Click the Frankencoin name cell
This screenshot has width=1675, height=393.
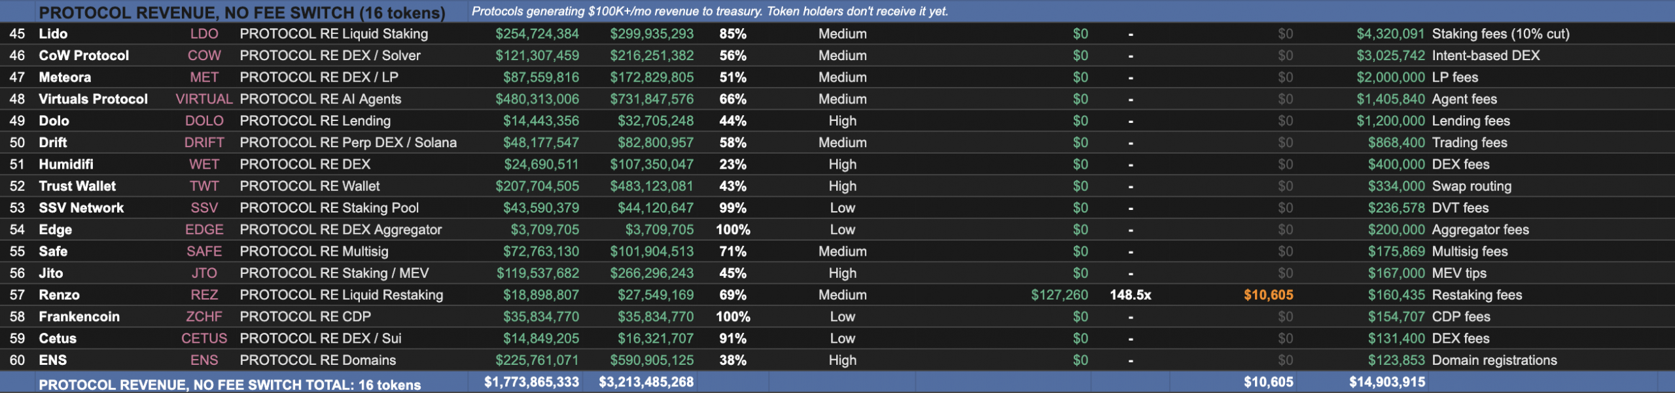(x=79, y=317)
